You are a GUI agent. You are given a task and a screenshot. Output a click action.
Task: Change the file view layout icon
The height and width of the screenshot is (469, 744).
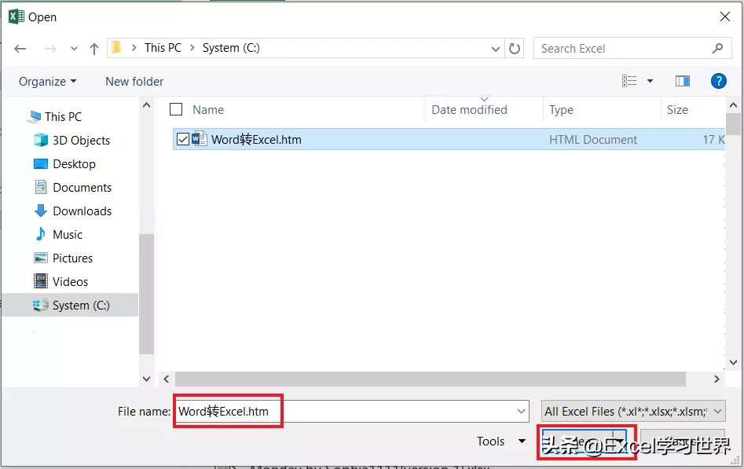[x=629, y=81]
